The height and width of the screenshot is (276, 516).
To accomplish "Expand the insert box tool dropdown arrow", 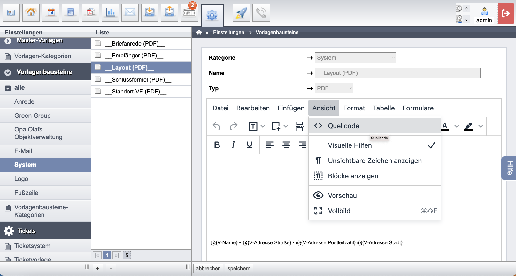I will tap(286, 126).
